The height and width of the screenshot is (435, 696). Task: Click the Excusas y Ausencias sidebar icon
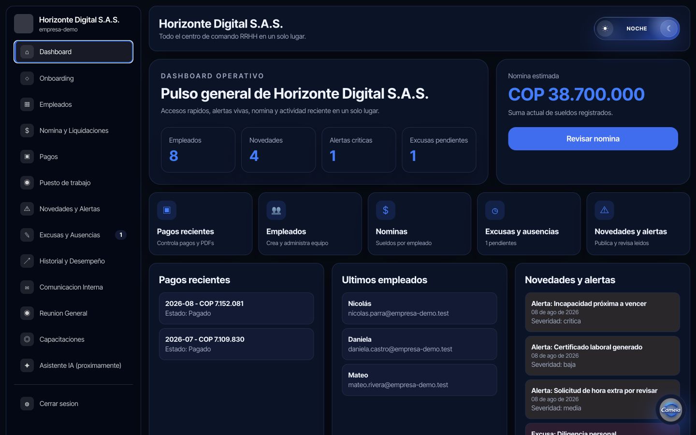27,235
